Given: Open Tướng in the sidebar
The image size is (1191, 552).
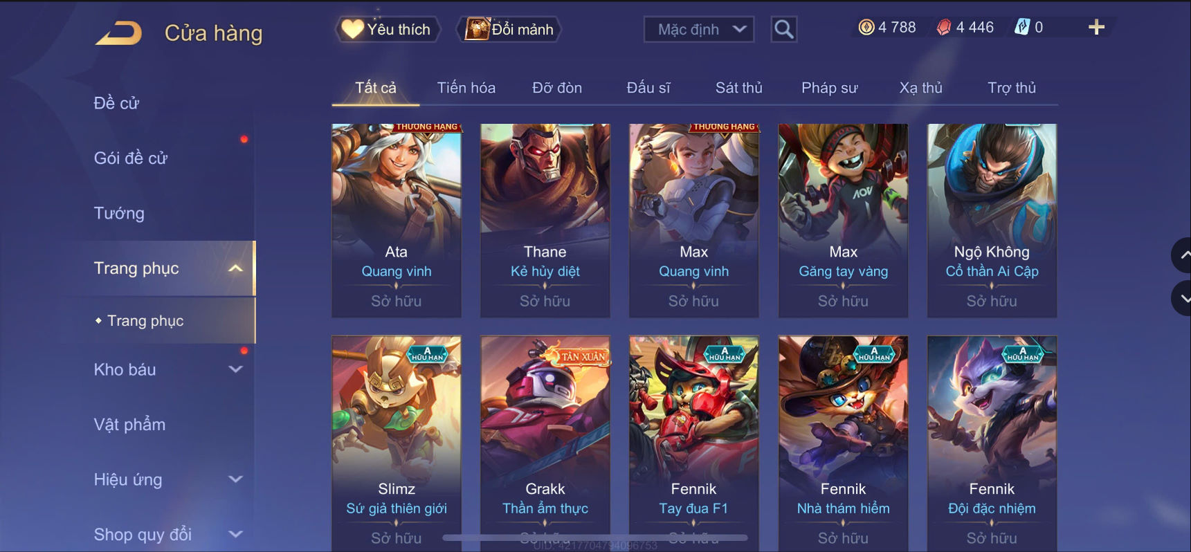Looking at the screenshot, I should (x=119, y=213).
